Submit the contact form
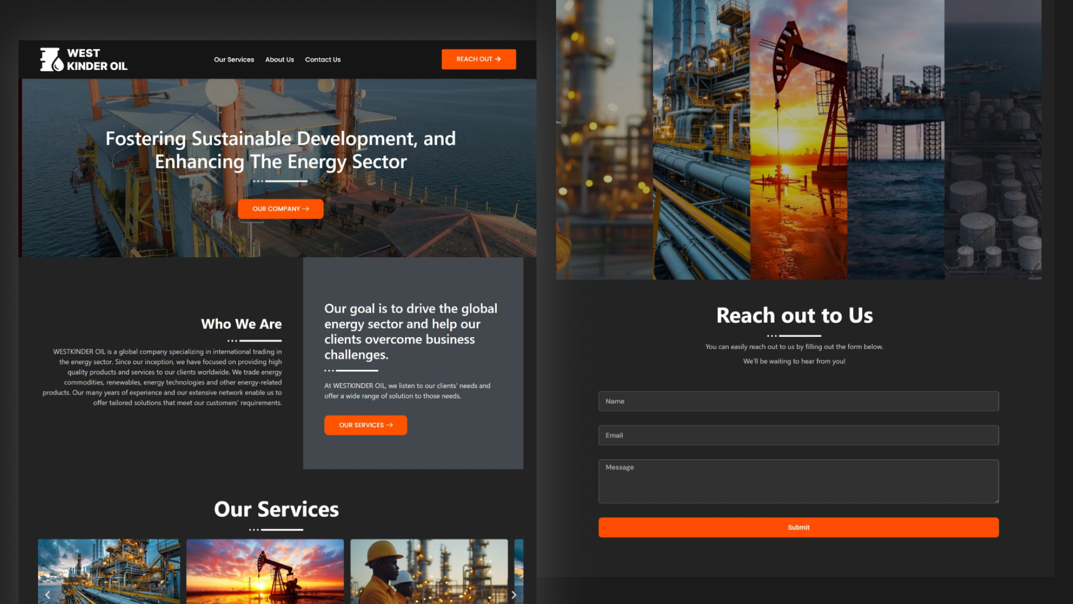Screen dimensions: 1073x604 point(798,527)
